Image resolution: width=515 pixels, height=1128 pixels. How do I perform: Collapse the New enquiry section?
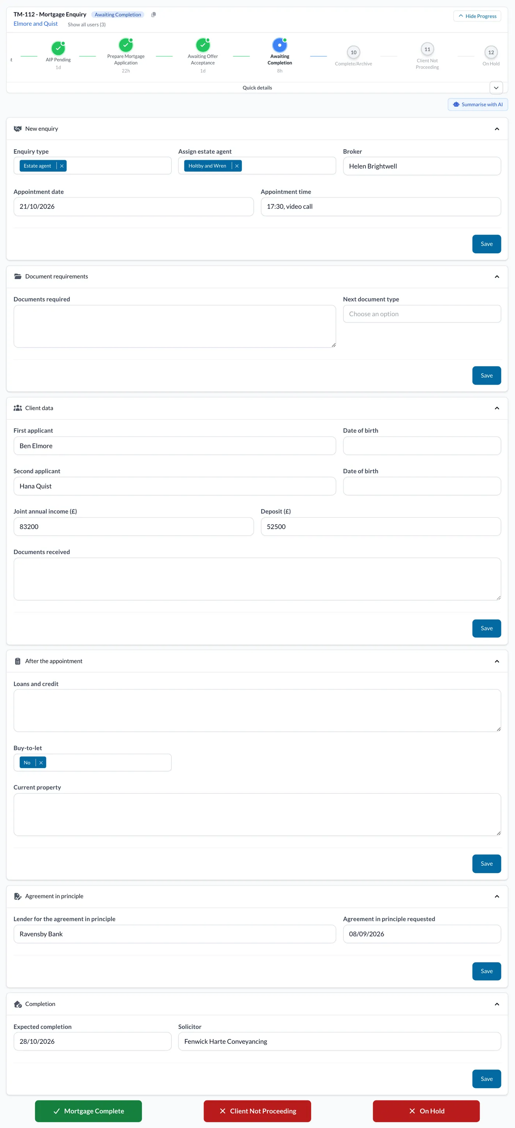point(497,129)
